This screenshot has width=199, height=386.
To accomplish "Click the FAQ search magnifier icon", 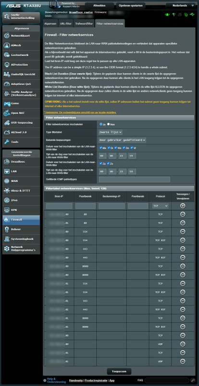I will coord(193,380).
